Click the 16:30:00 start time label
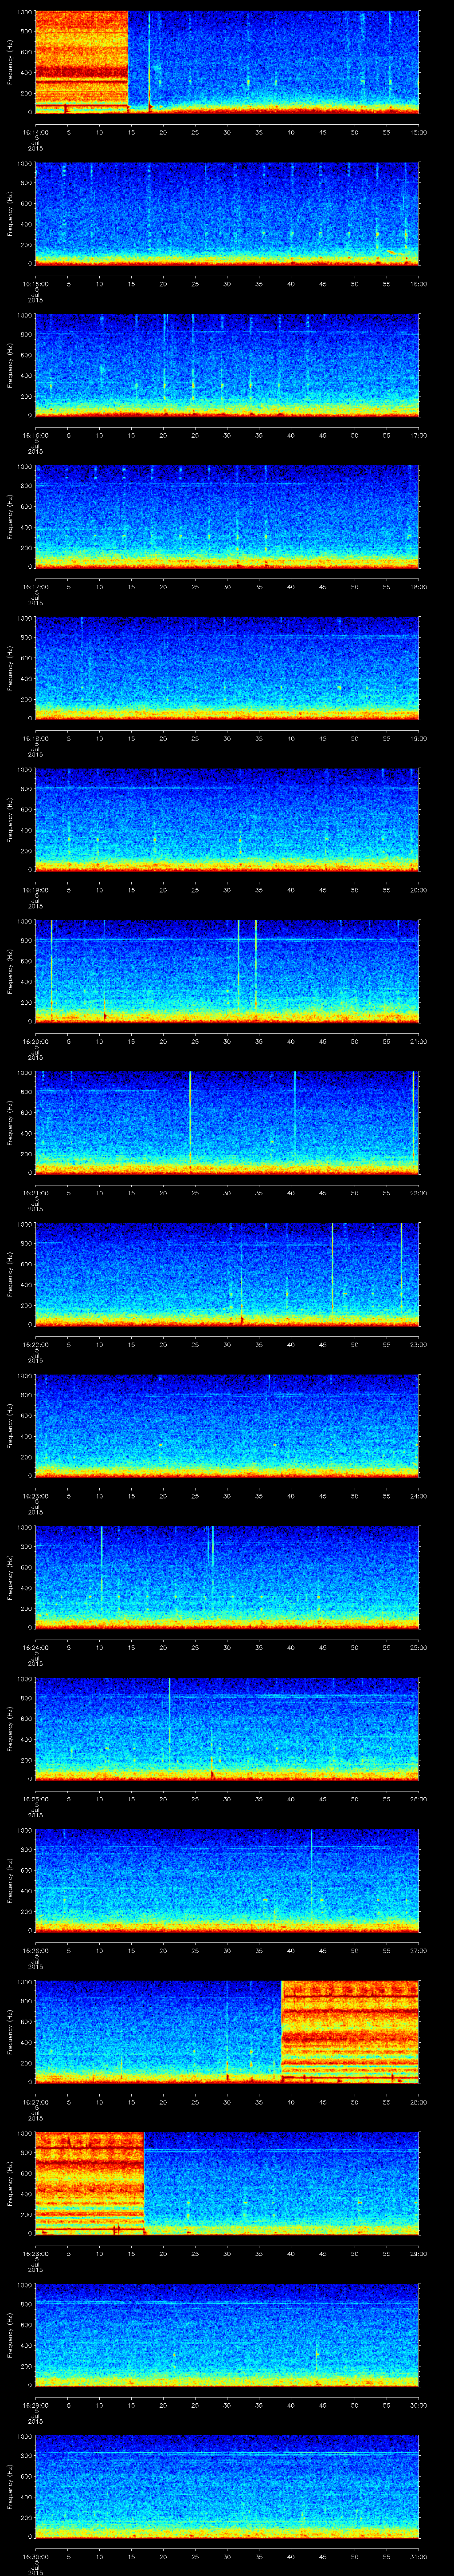This screenshot has height=2576, width=454. coord(35,2556)
